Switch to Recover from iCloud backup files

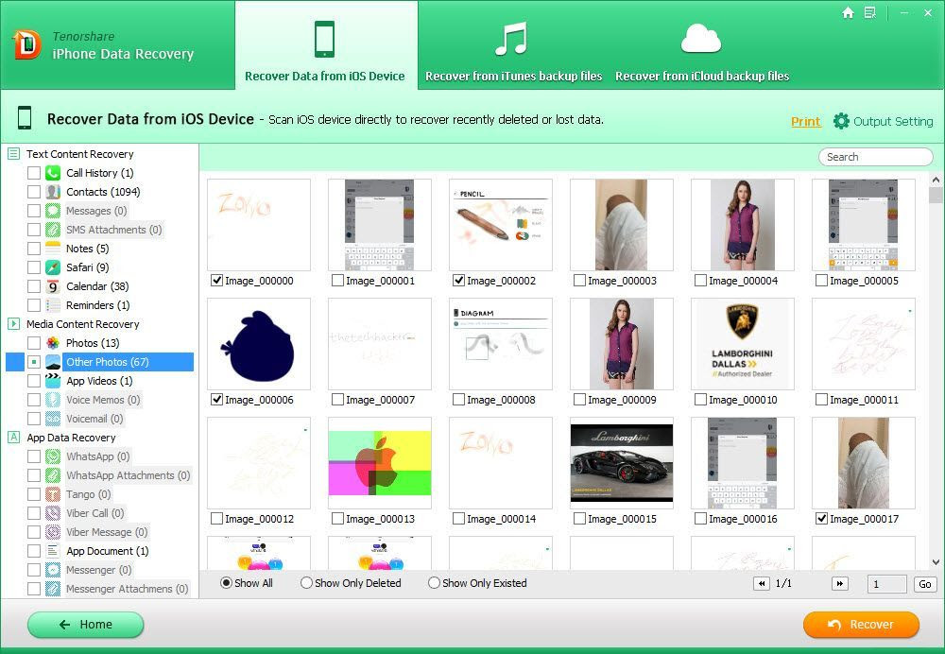click(x=701, y=52)
